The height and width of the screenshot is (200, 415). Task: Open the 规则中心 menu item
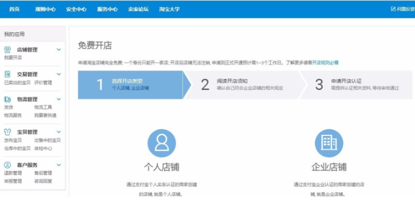tap(45, 9)
